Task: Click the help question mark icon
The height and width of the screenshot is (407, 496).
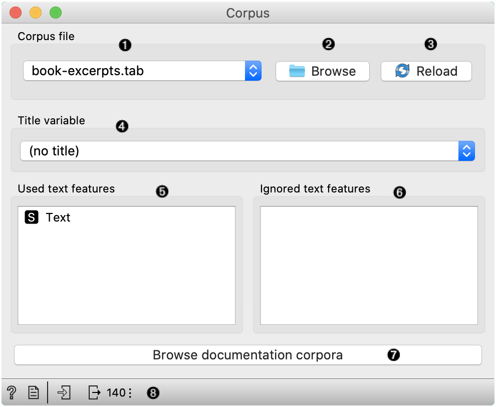Action: pos(11,392)
